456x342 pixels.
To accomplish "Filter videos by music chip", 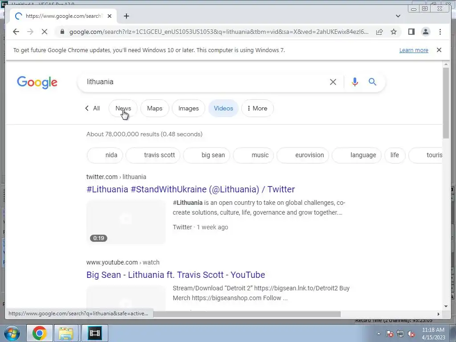I will point(253,155).
